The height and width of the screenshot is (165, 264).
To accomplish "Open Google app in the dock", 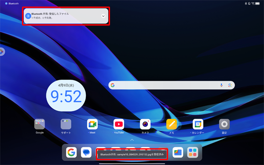I will pos(71,152).
